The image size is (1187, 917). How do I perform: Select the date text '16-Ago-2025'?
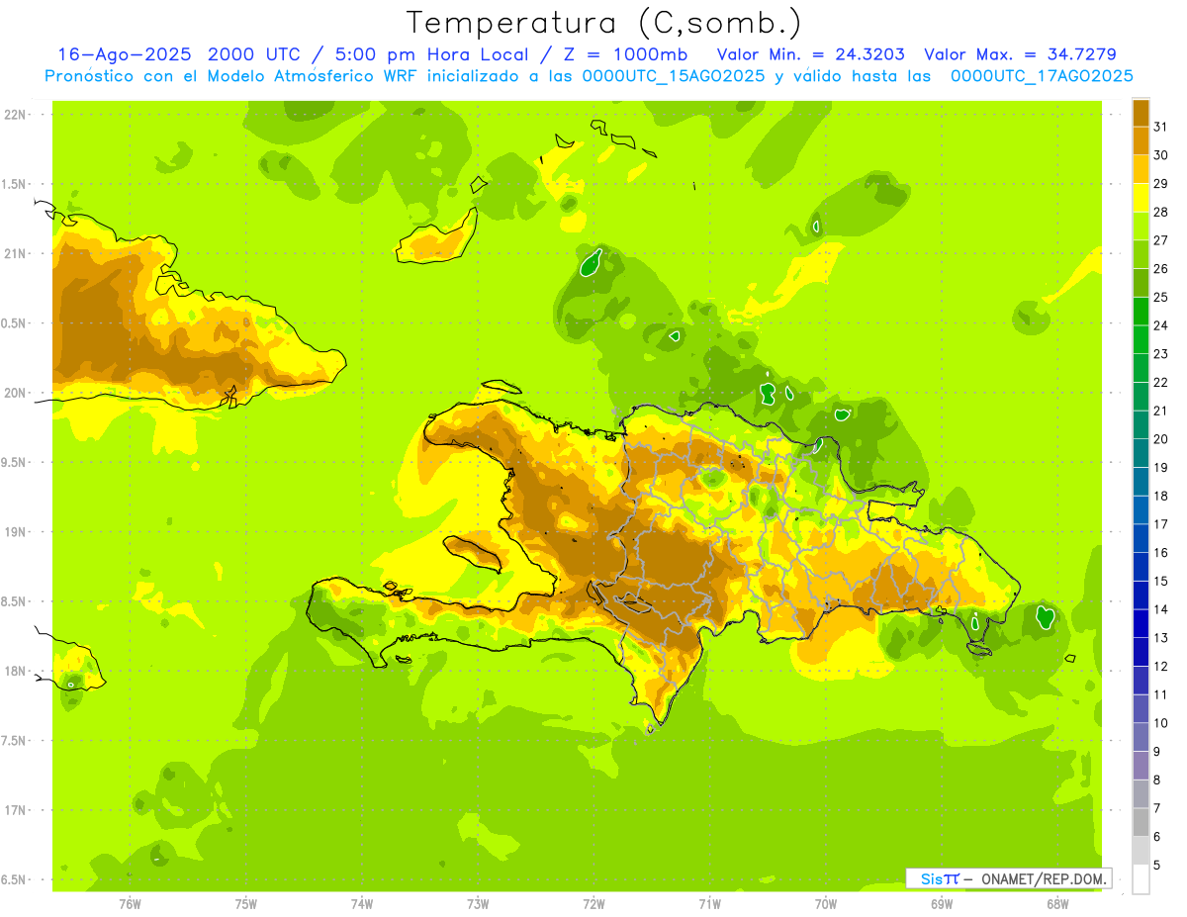(124, 54)
